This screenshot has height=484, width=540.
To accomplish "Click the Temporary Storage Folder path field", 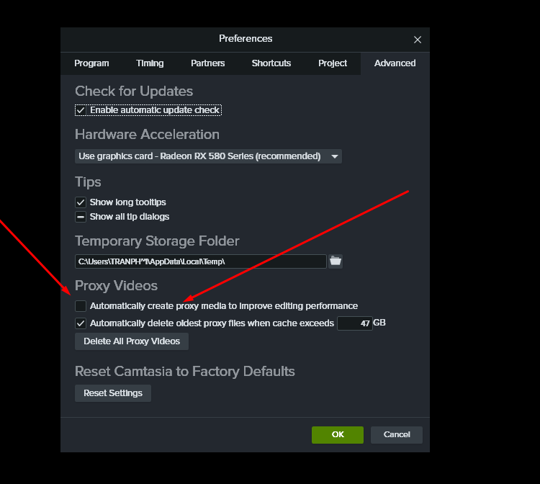I will (200, 261).
